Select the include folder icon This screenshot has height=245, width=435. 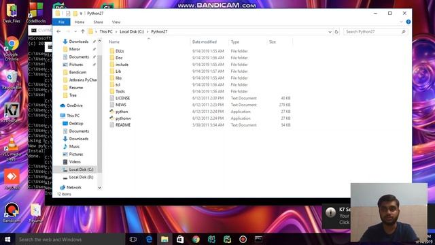click(x=111, y=64)
